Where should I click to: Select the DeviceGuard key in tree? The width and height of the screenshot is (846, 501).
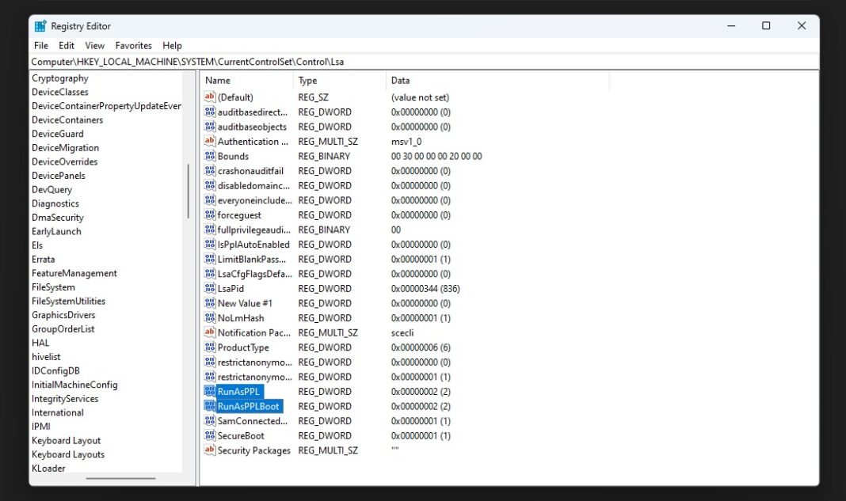[57, 134]
